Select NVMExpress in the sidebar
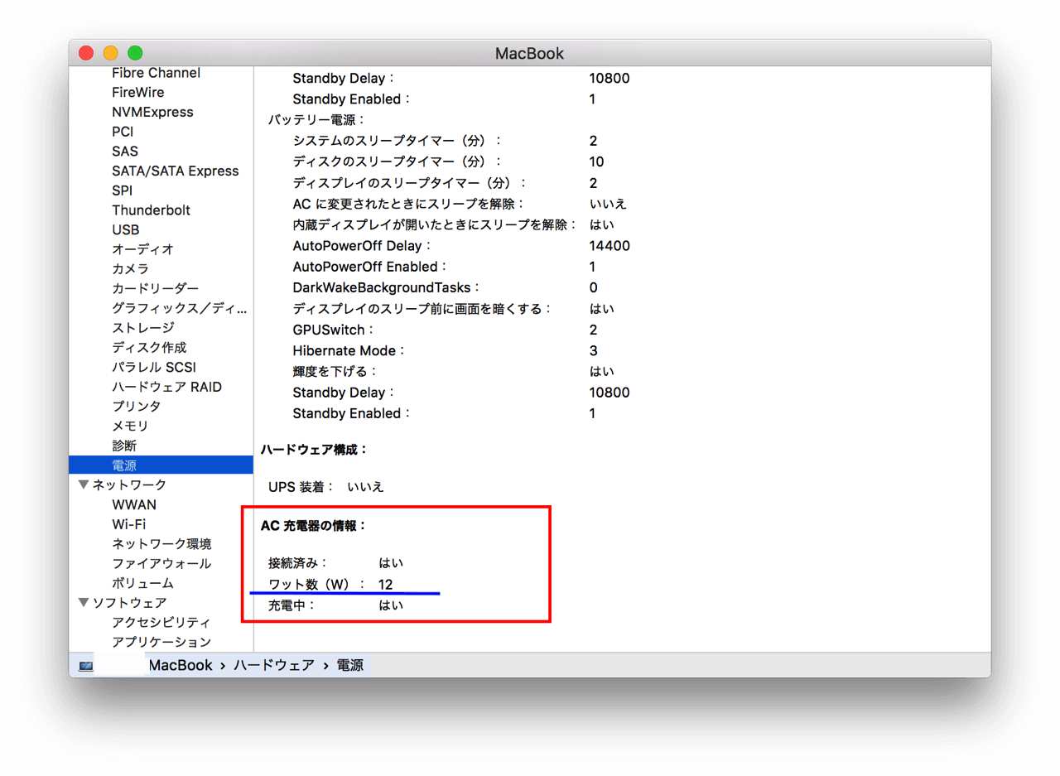The width and height of the screenshot is (1060, 776). click(x=152, y=112)
